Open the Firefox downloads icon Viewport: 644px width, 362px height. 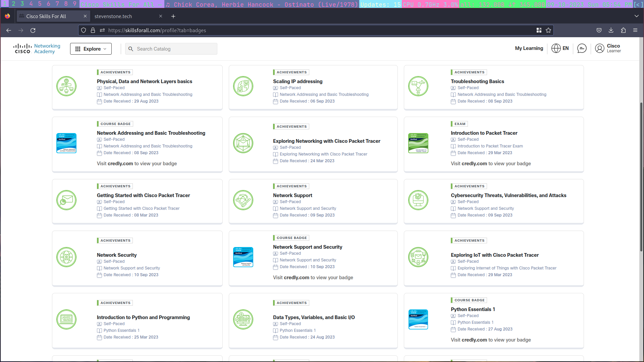pyautogui.click(x=611, y=31)
